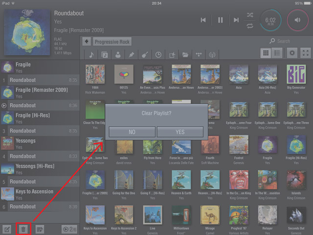Open the playlist edit pencil icon
The width and height of the screenshot is (313, 235).
(x=7, y=229)
